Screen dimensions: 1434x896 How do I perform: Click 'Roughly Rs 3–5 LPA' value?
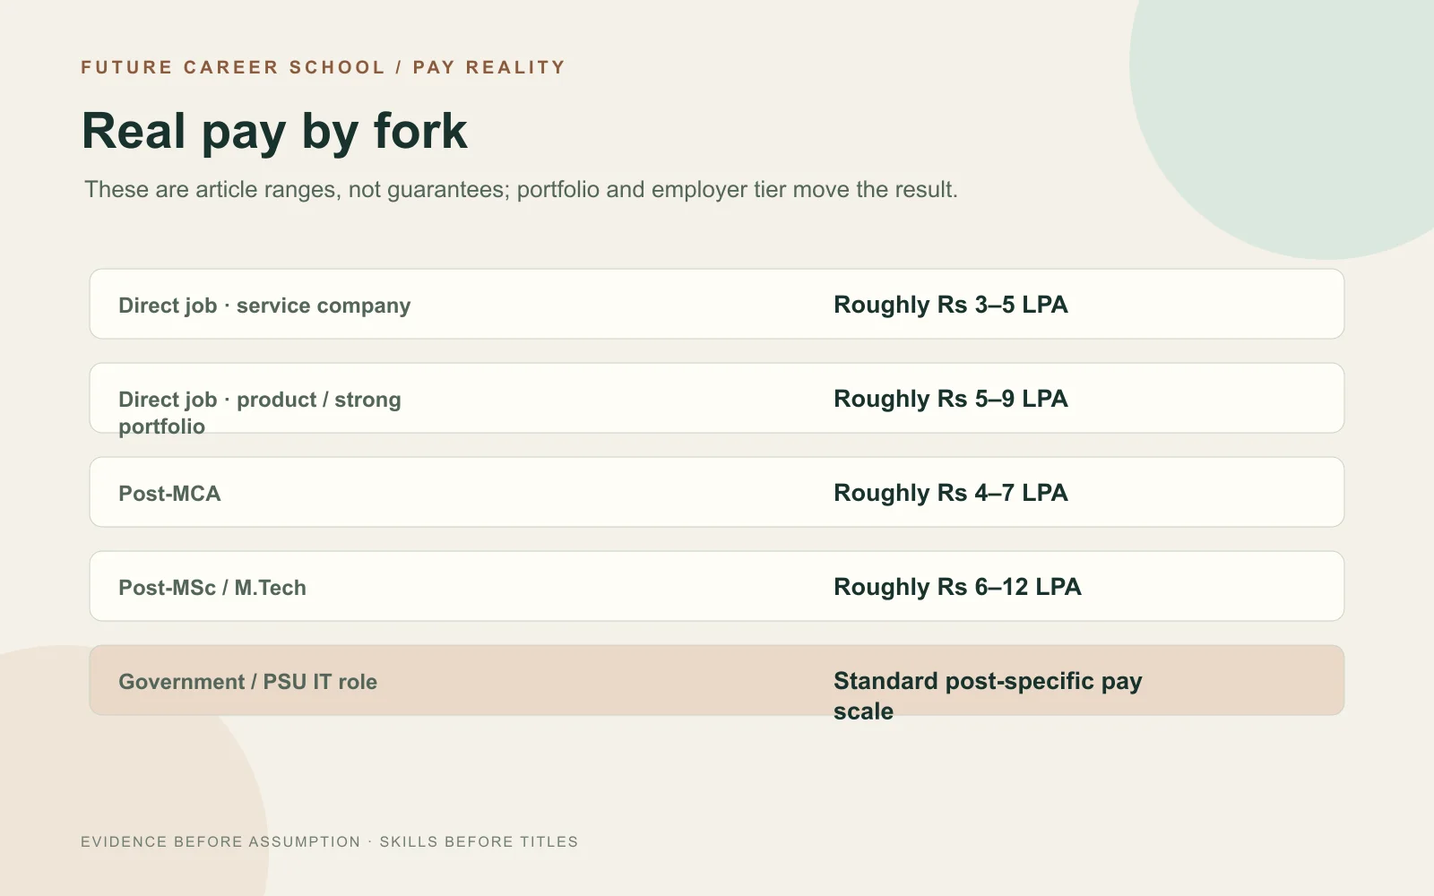click(951, 305)
